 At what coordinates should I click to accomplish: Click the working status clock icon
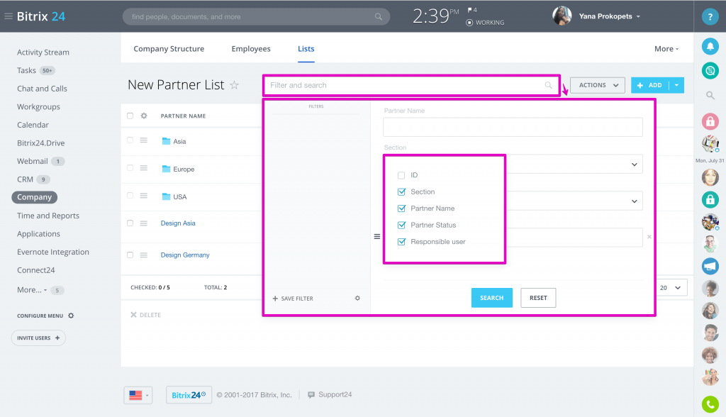(469, 23)
